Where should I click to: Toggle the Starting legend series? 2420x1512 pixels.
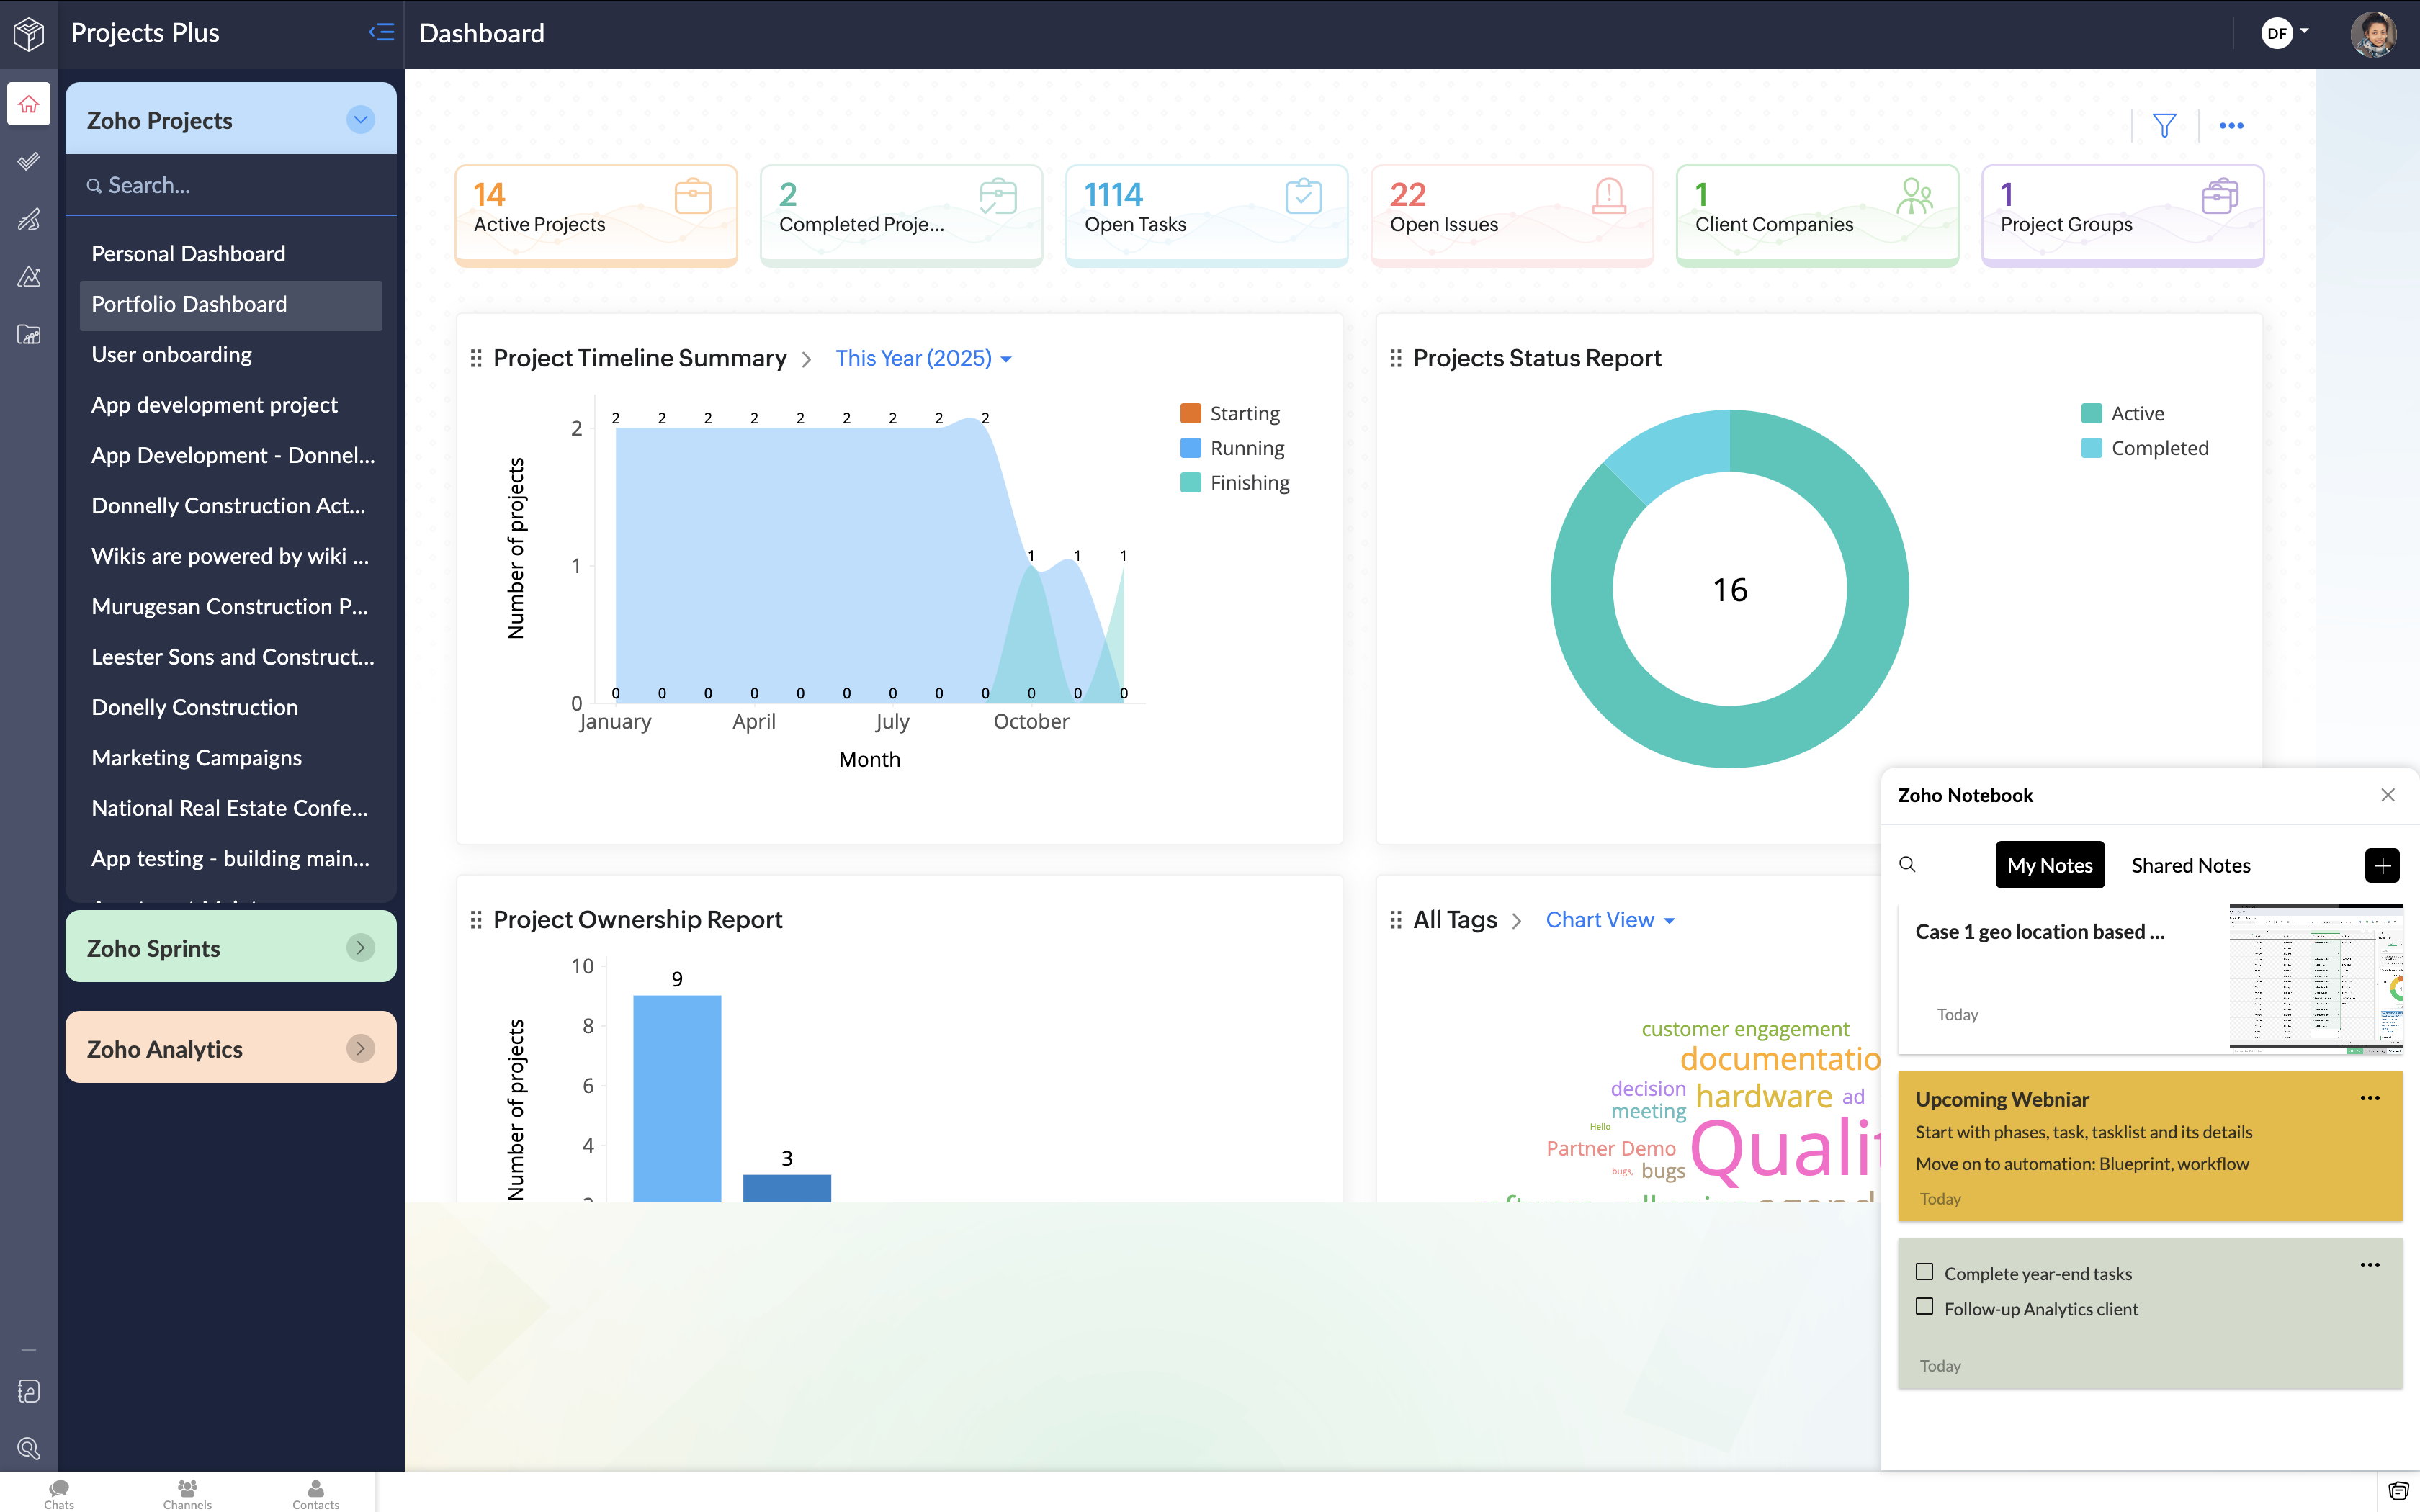[x=1230, y=413]
